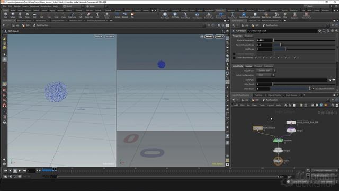The width and height of the screenshot is (339, 191).
Task: Toggle first Closed Boundaries axis checkmark
Action: [256, 58]
